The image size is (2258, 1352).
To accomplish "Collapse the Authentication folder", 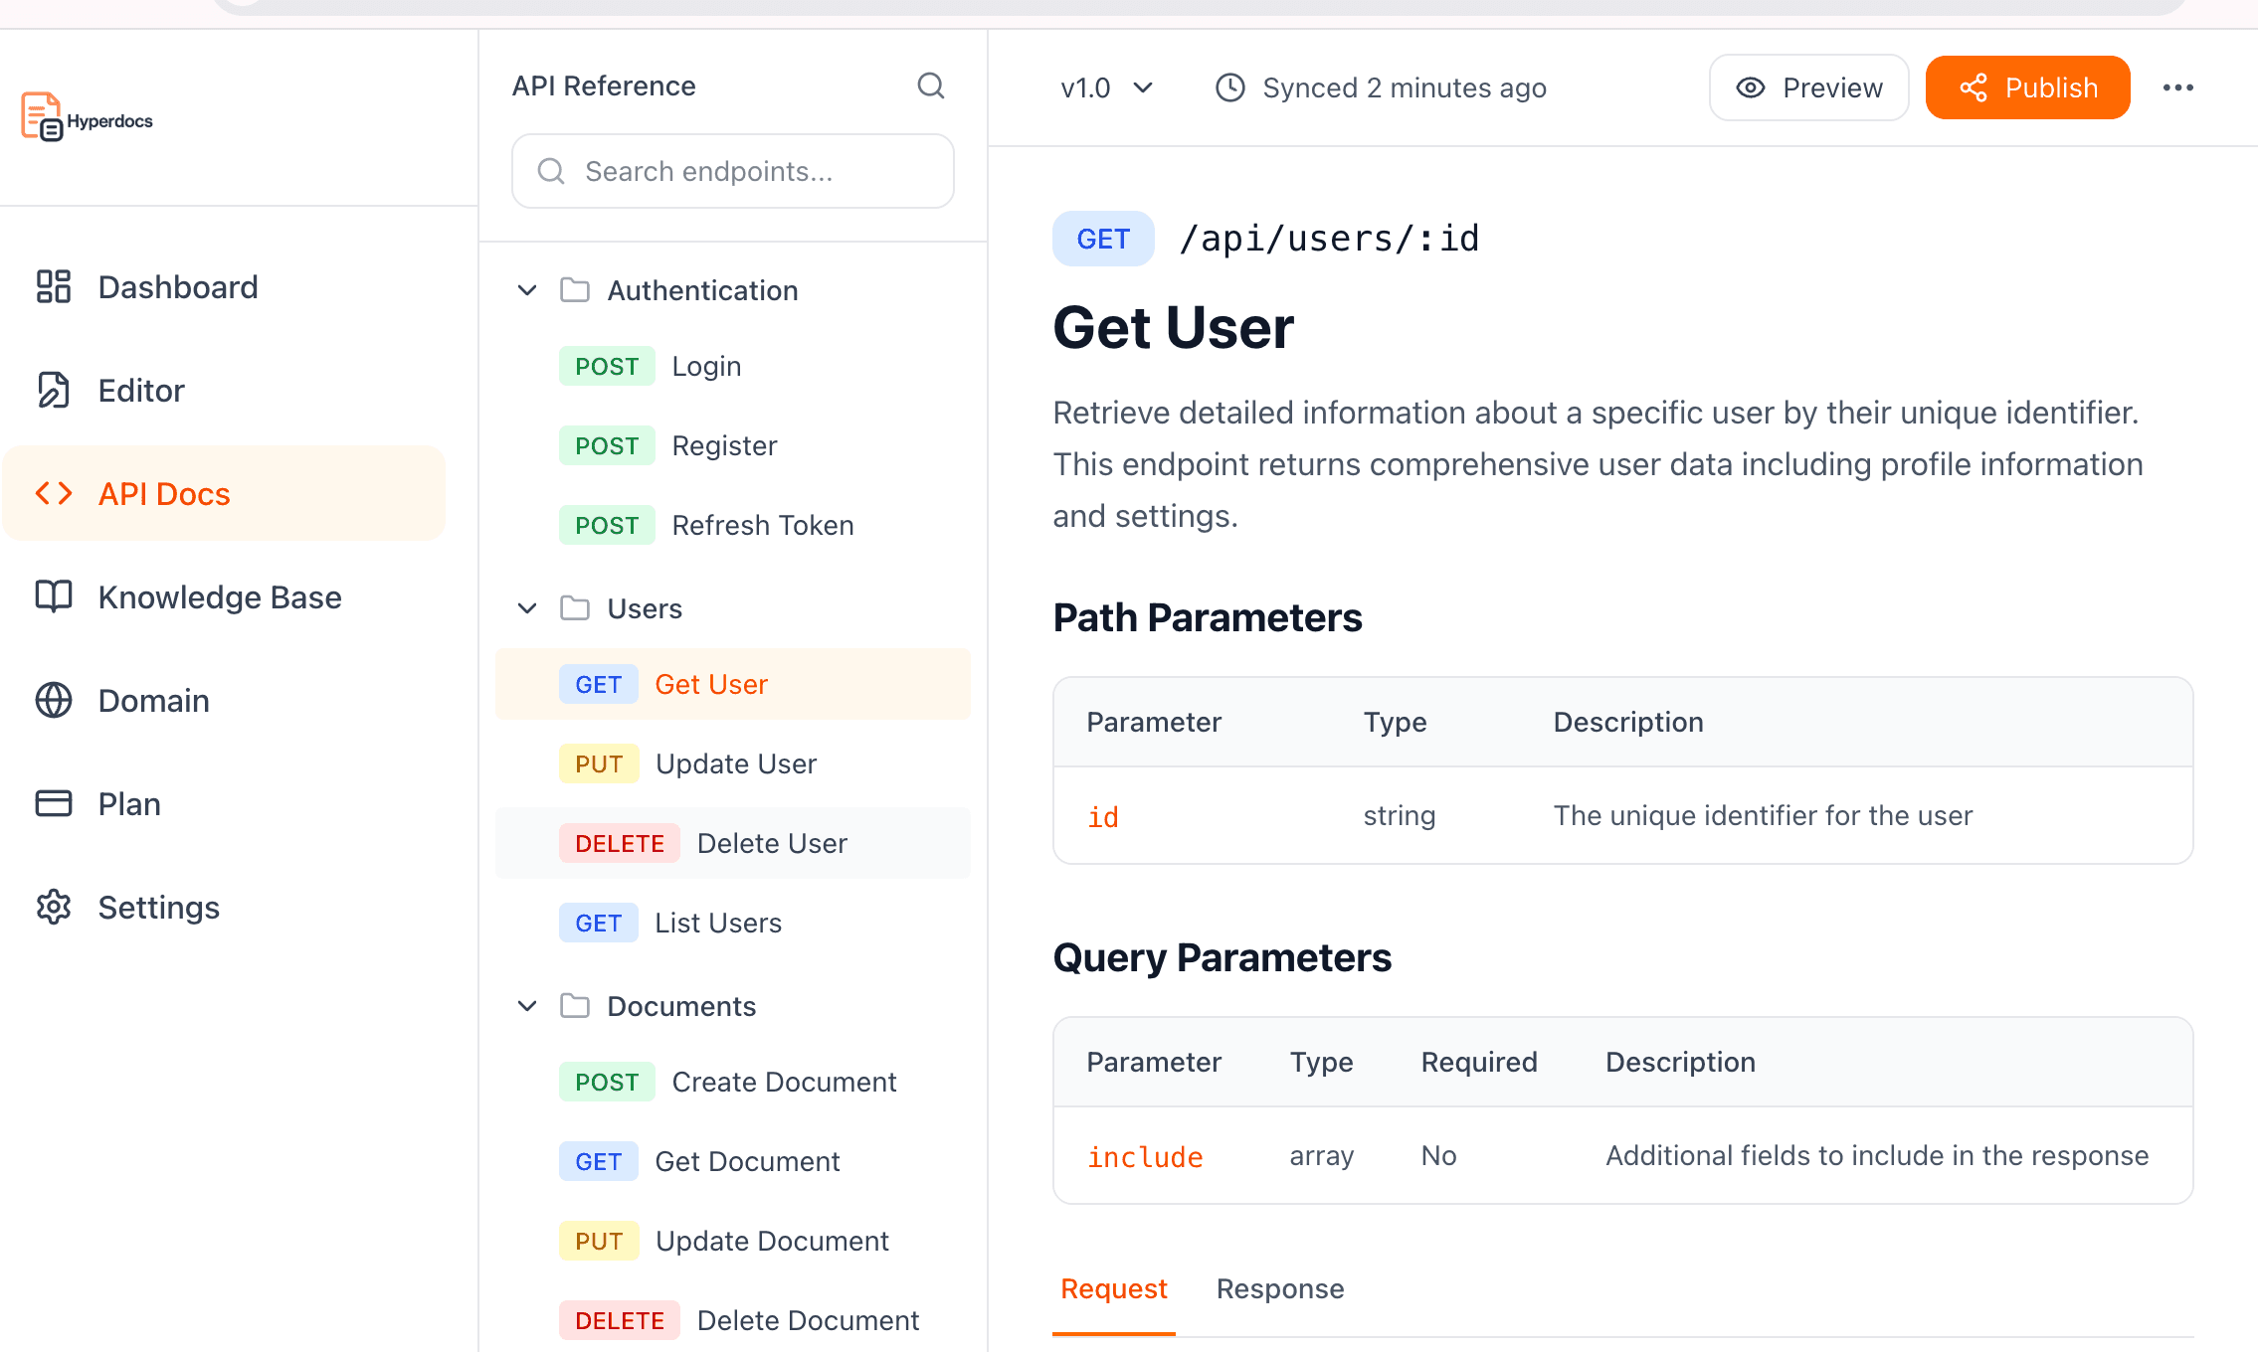I will click(527, 290).
